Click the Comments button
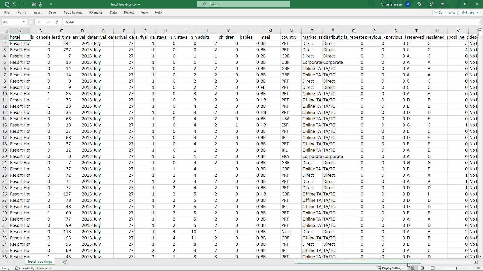This screenshot has height=271, width=483. [x=445, y=12]
